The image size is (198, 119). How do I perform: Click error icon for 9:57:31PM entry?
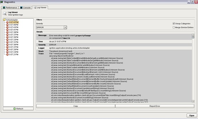pos(7,42)
